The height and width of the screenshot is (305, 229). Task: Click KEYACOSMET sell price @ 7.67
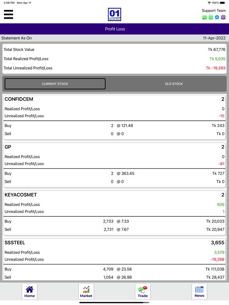coord(122,230)
